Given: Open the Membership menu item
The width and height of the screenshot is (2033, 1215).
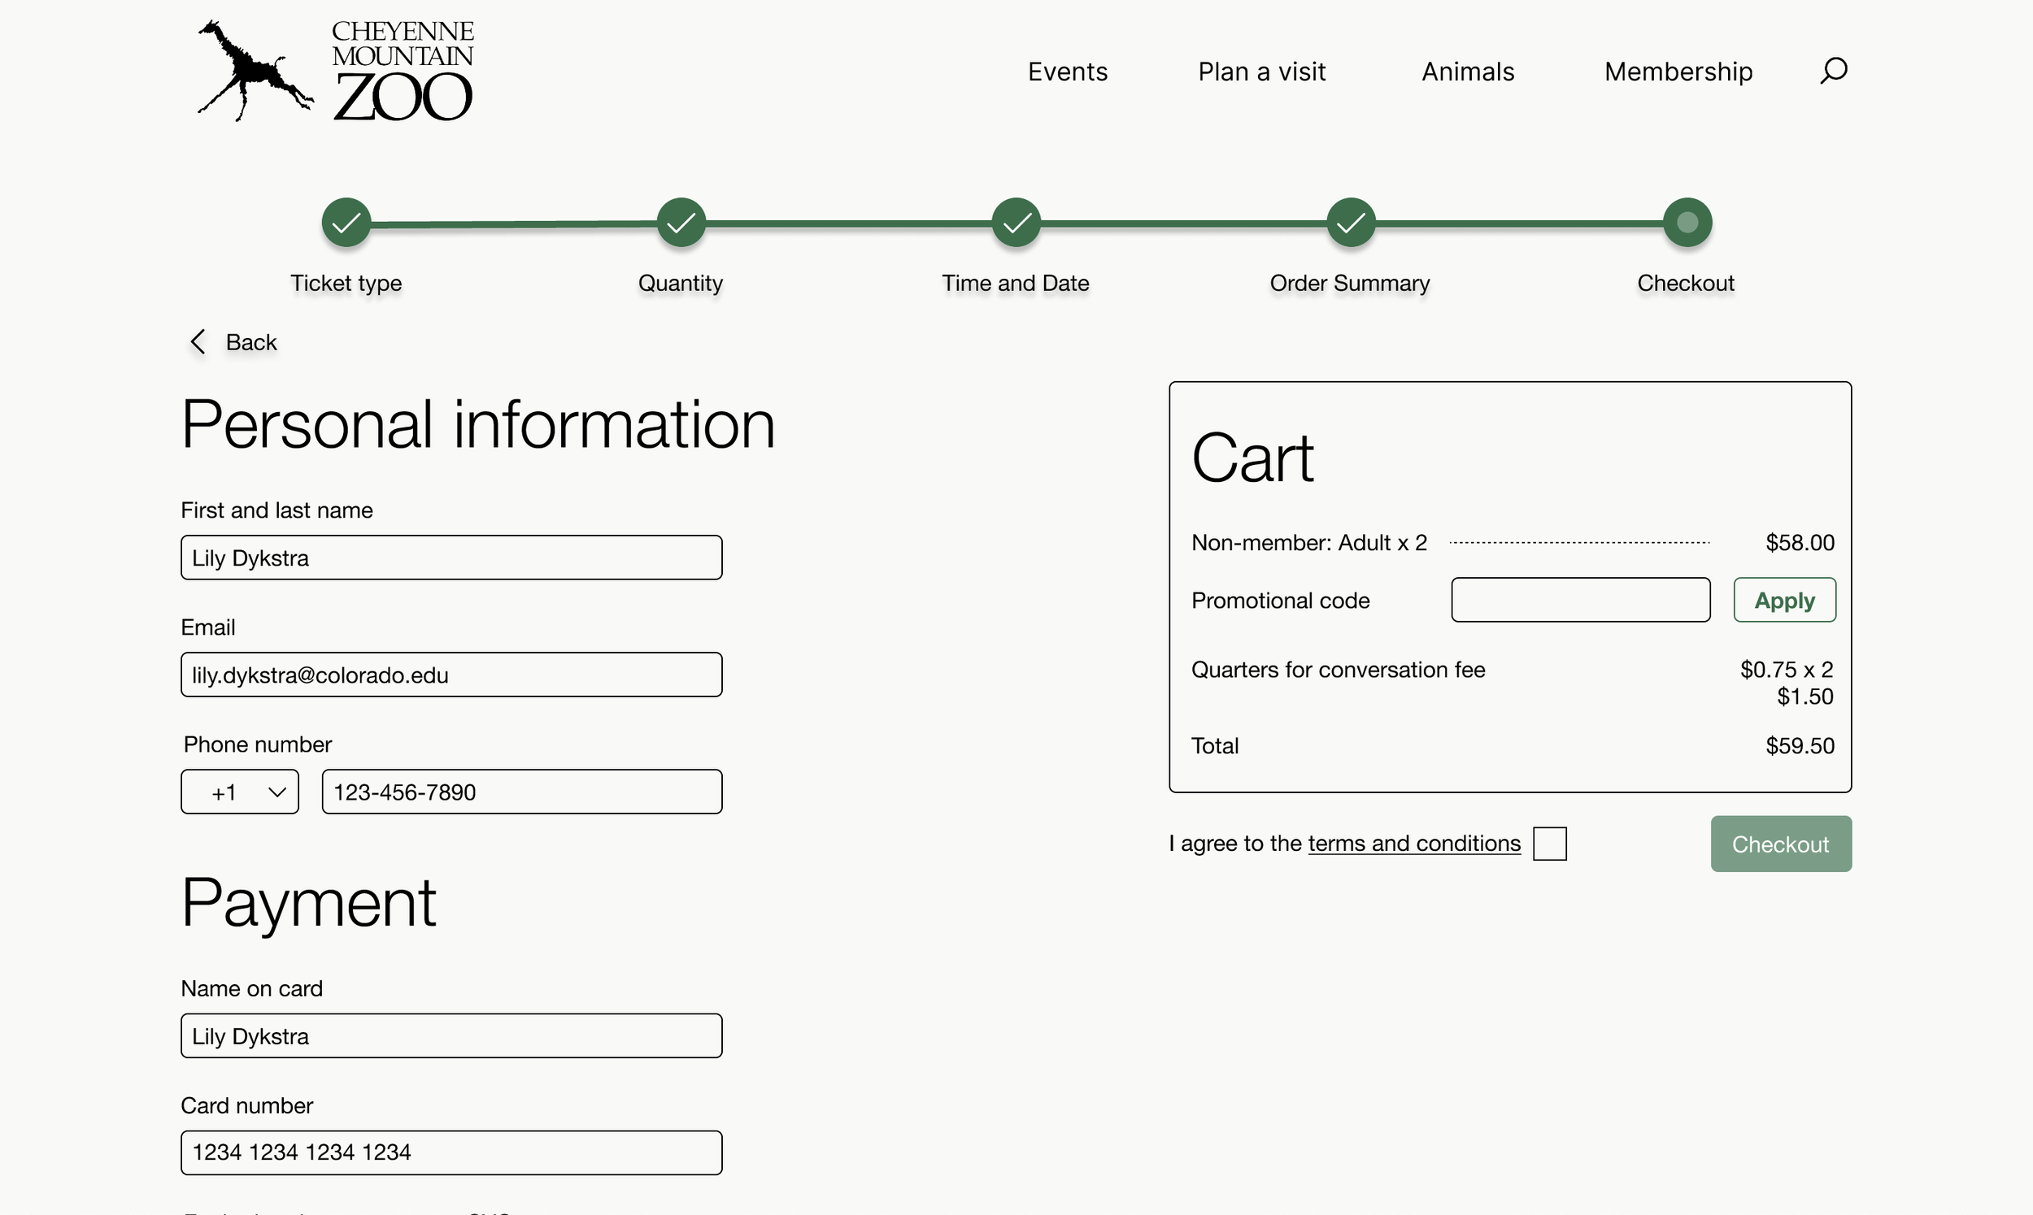Looking at the screenshot, I should 1678,72.
